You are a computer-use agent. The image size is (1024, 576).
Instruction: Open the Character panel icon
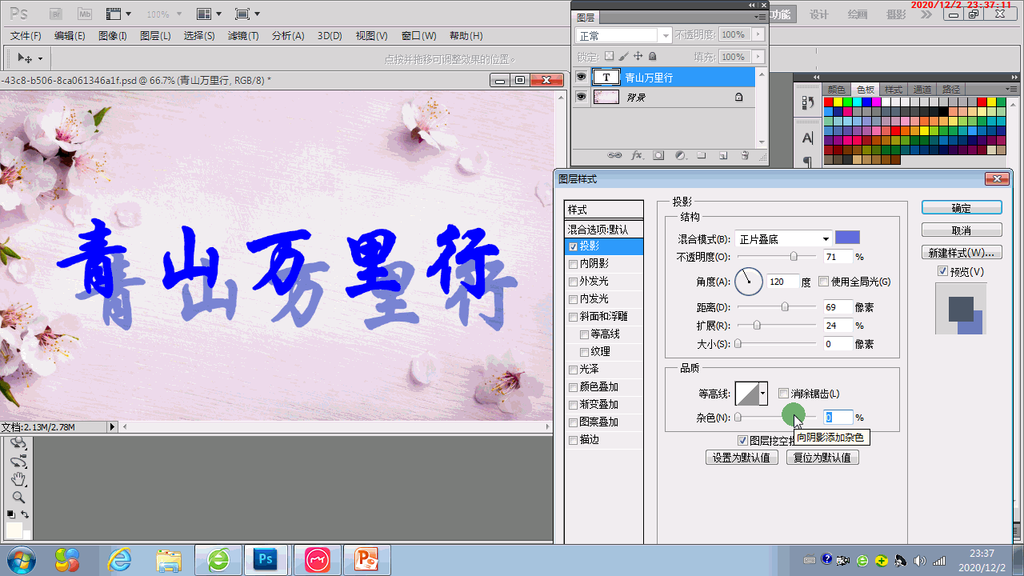[x=808, y=138]
